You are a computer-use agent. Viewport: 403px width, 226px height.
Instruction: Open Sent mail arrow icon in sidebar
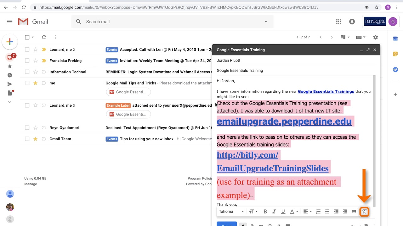(10, 84)
